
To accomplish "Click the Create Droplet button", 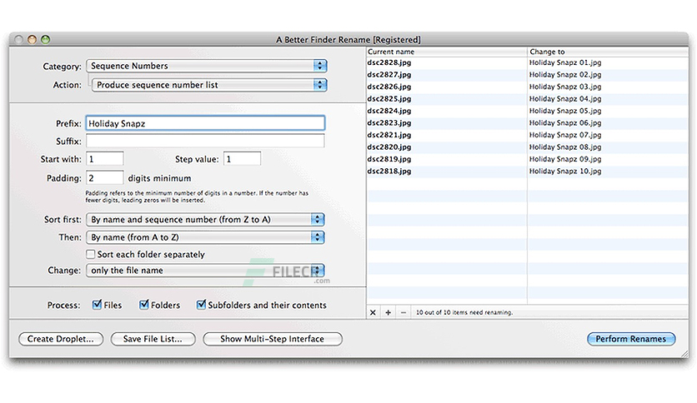I will [x=61, y=339].
